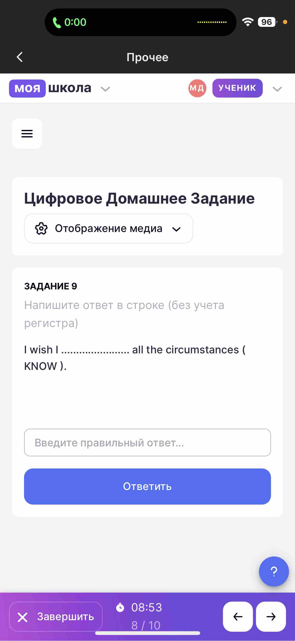Go to next task with right arrow
295x641 pixels.
pos(271,616)
